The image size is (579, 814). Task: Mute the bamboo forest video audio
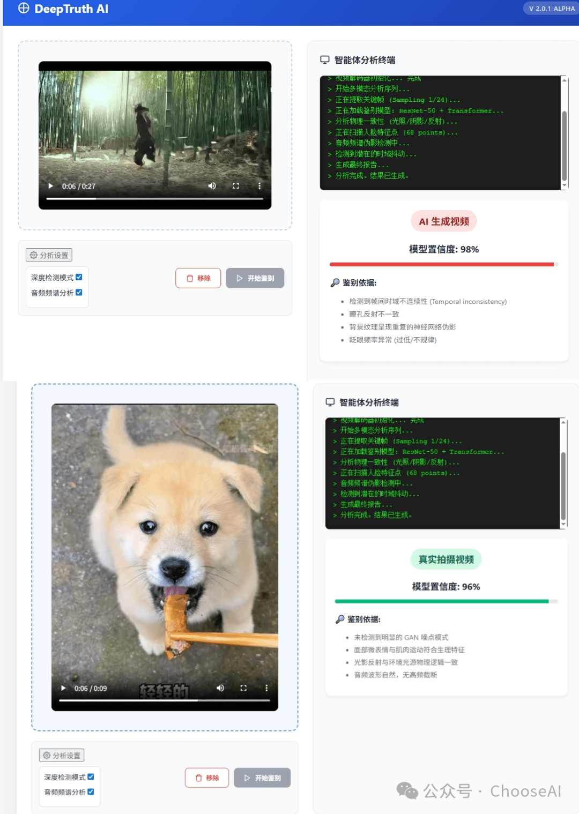(212, 186)
